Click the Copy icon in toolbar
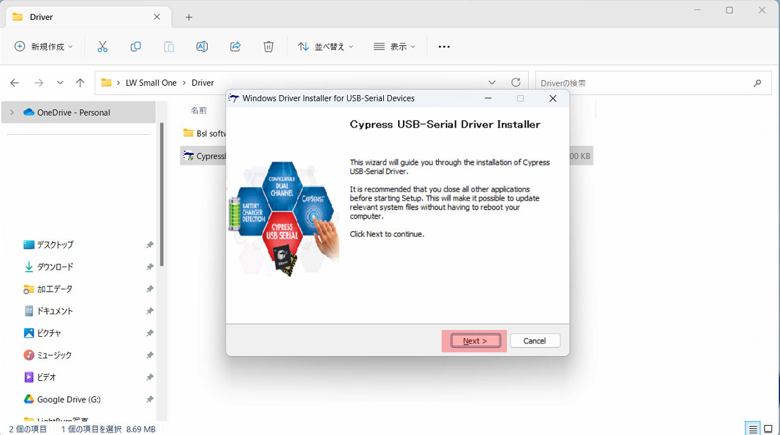Screen dimensions: 780x435 [136, 47]
